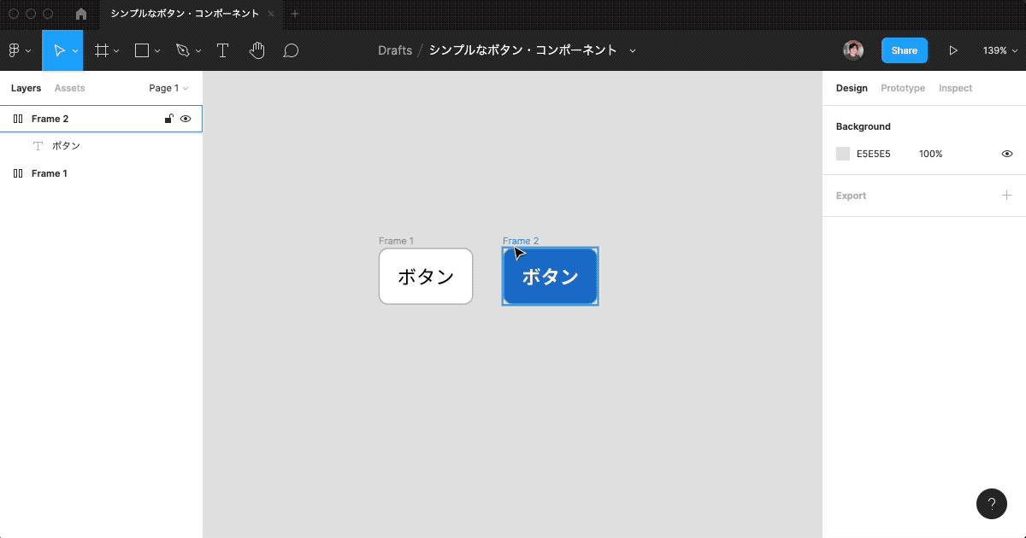Viewport: 1026px width, 538px height.
Task: Select the Text tool
Action: tap(222, 50)
